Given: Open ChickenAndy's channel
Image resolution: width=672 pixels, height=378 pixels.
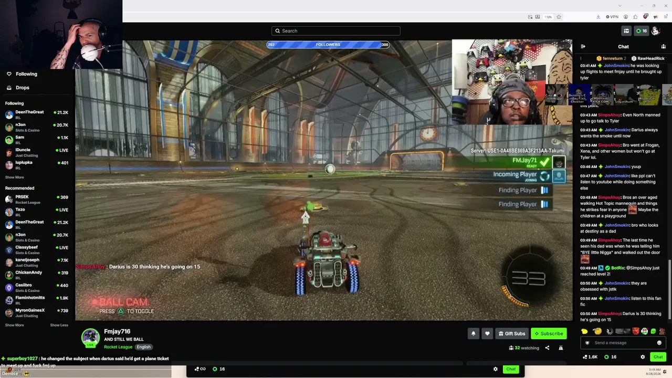Looking at the screenshot, I should (x=37, y=275).
